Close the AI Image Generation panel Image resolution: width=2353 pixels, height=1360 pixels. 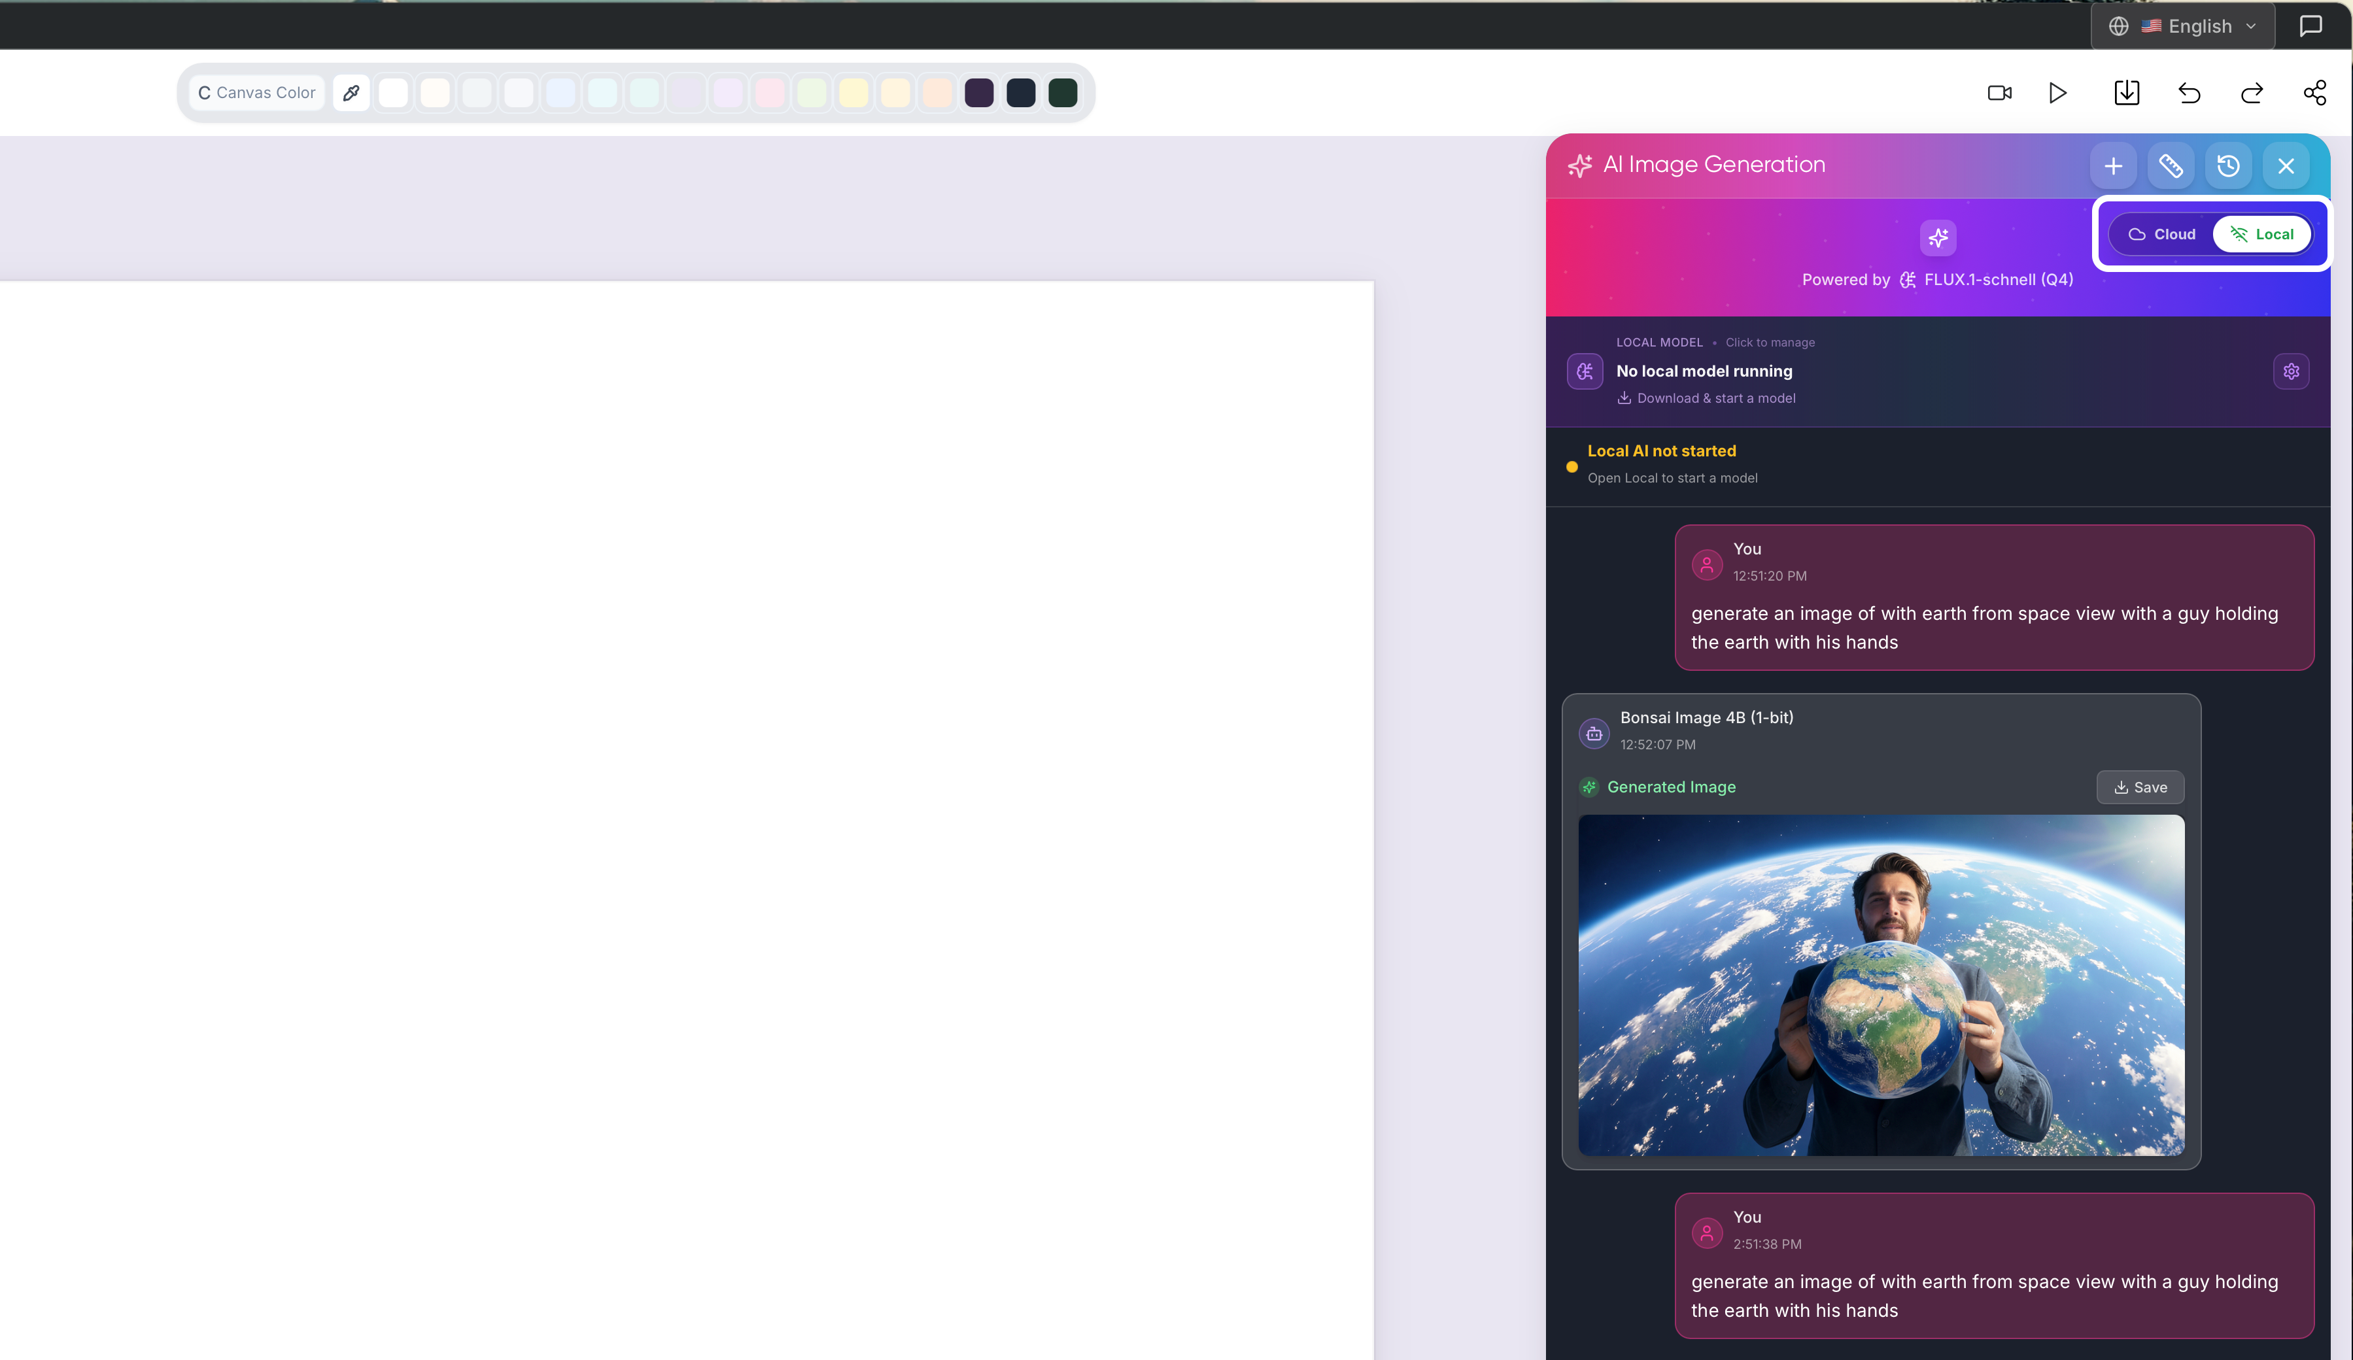point(2286,166)
